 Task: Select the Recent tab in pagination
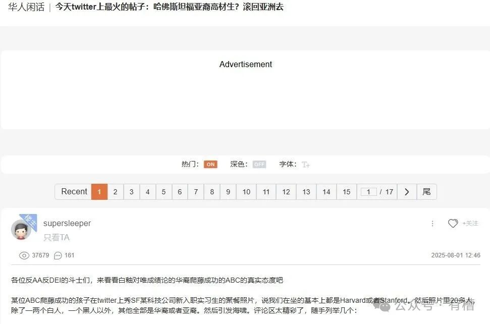tap(74, 192)
